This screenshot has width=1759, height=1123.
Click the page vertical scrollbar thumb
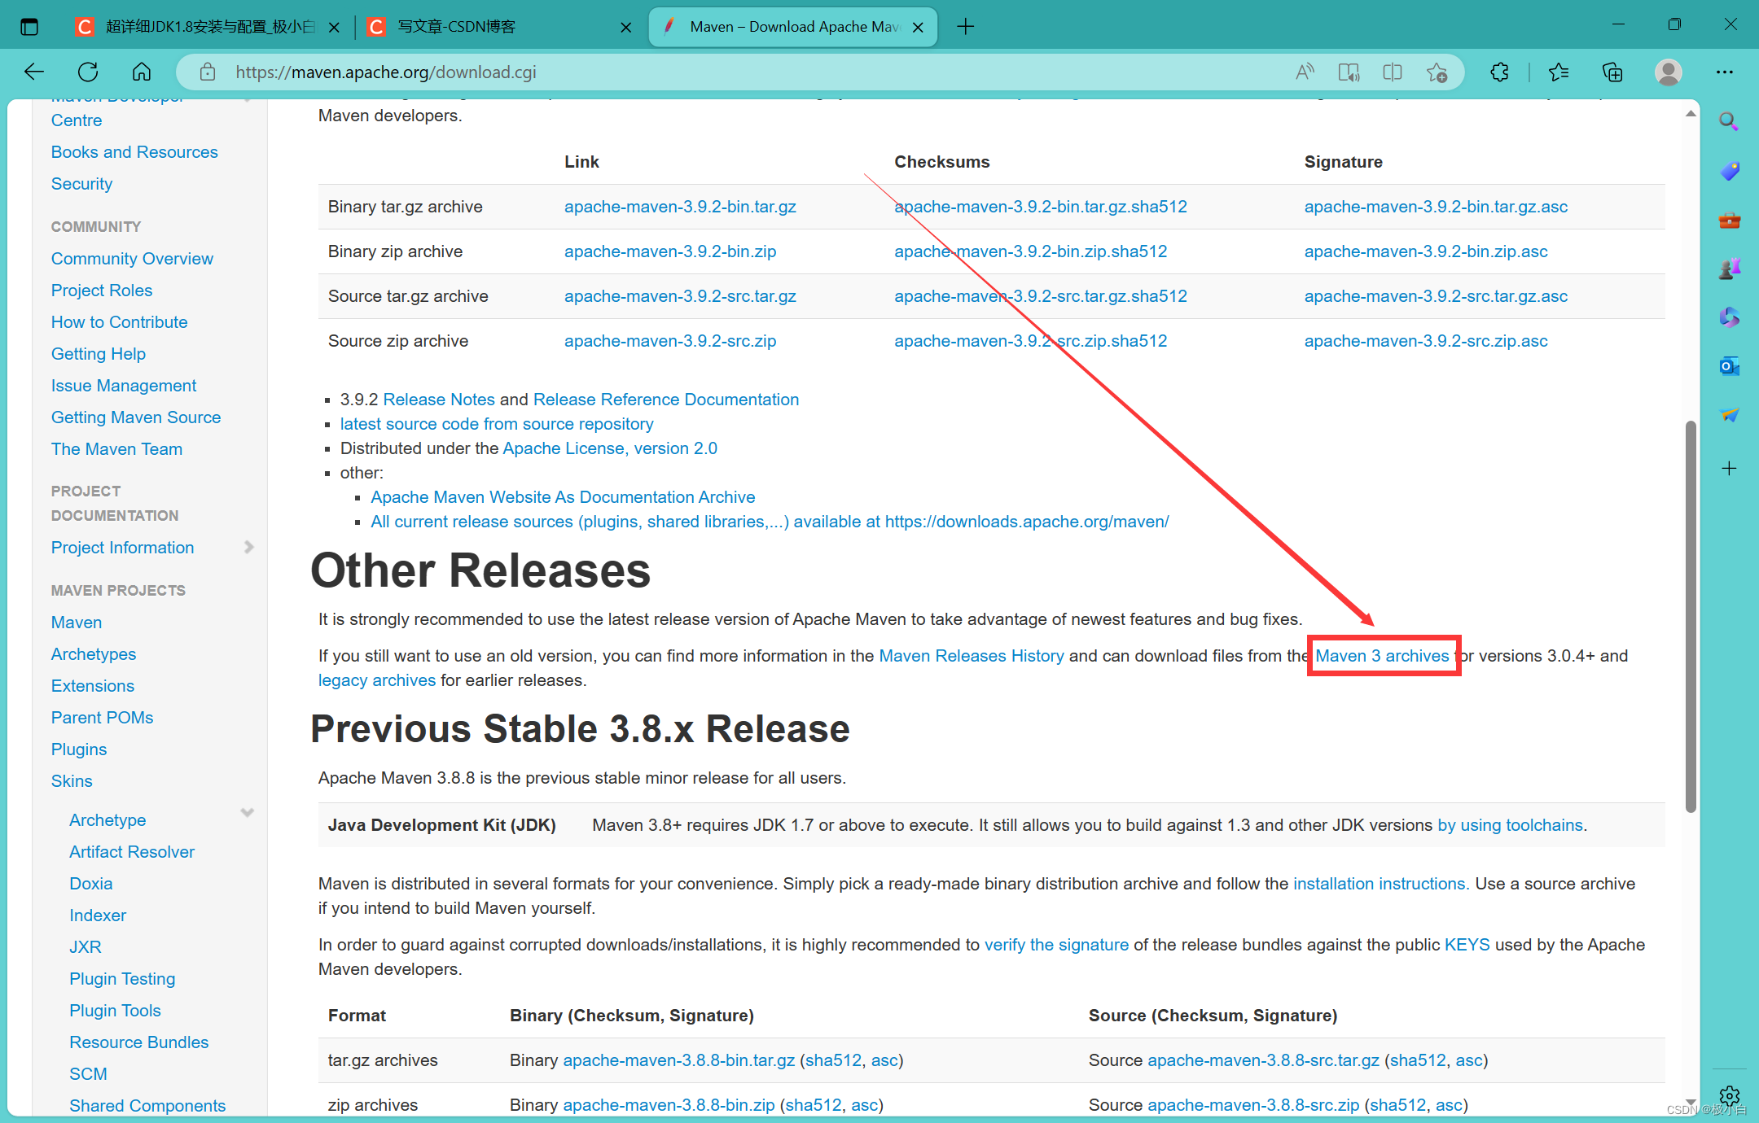pos(1691,616)
